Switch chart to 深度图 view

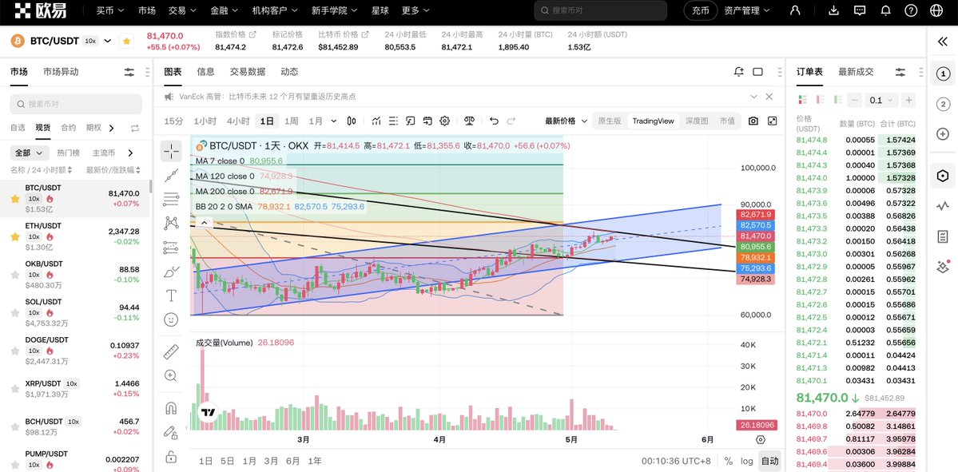(x=697, y=121)
